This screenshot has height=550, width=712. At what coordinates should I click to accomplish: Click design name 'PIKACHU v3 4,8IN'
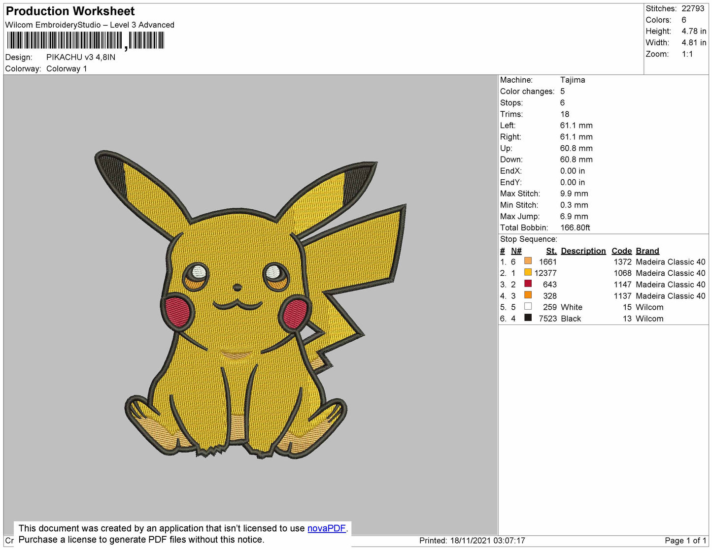pyautogui.click(x=81, y=57)
